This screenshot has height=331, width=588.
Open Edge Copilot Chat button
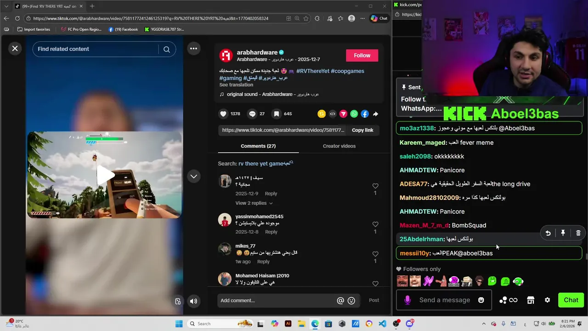(x=379, y=18)
